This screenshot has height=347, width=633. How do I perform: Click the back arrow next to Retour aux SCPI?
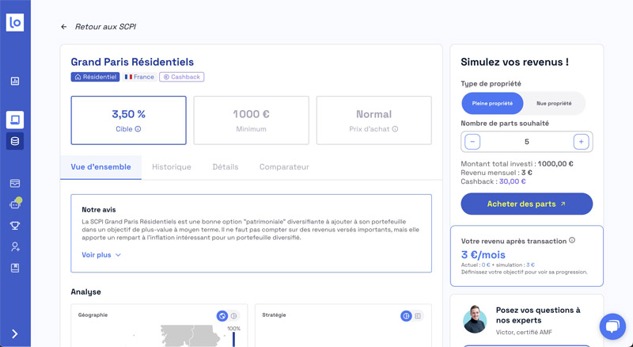pos(64,27)
